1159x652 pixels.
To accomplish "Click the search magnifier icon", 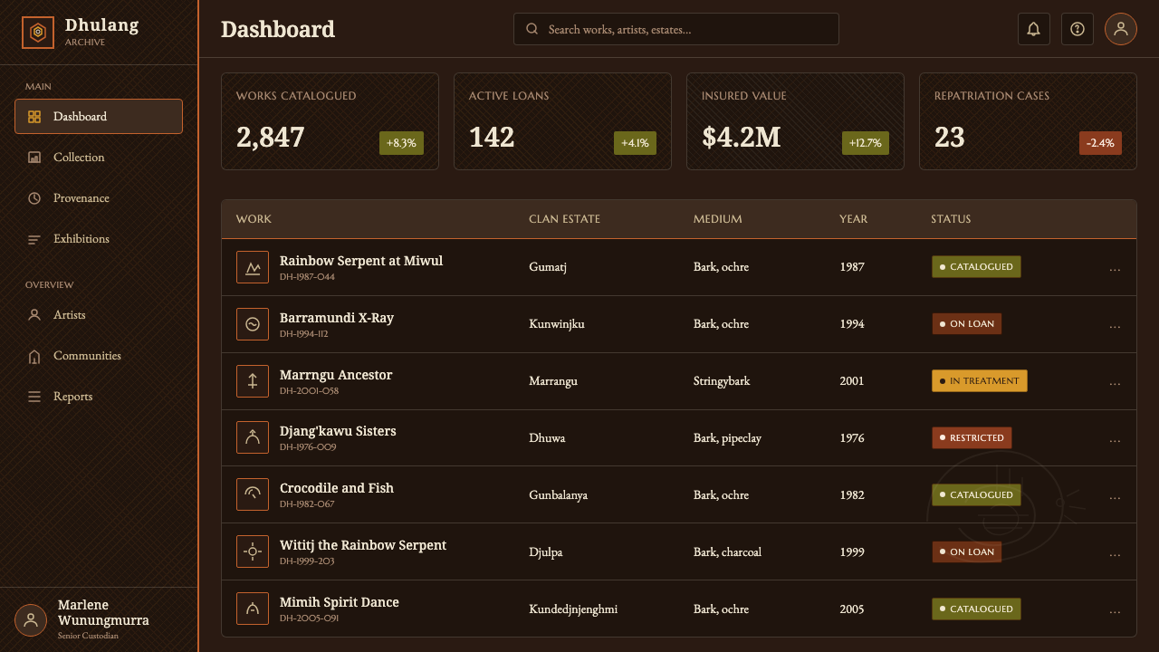I will coord(532,29).
